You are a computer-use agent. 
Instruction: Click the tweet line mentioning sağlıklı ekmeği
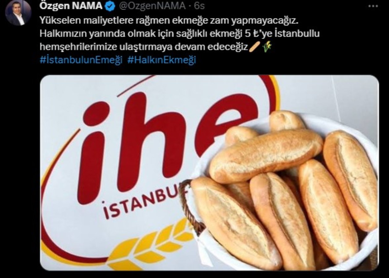click(179, 34)
